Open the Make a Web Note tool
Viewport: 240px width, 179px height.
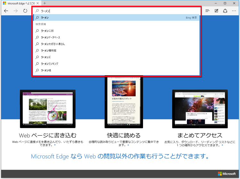point(217,11)
